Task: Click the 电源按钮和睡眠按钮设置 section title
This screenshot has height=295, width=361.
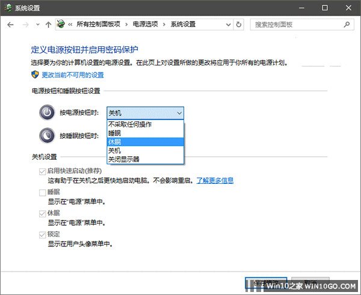Action: click(x=66, y=91)
